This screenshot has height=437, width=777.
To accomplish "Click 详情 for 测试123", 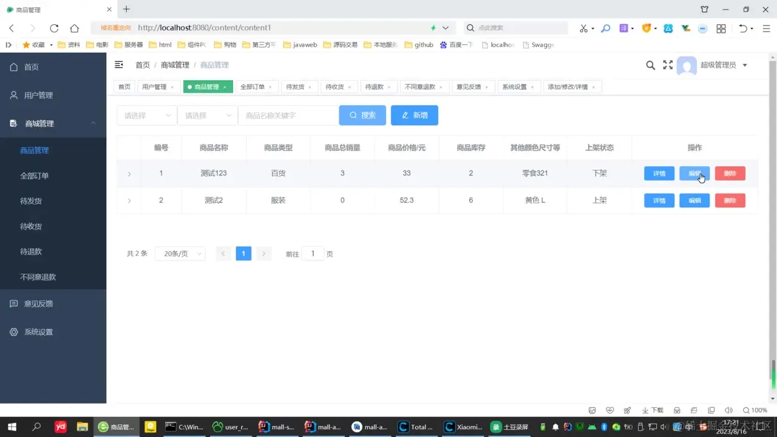I will click(659, 174).
